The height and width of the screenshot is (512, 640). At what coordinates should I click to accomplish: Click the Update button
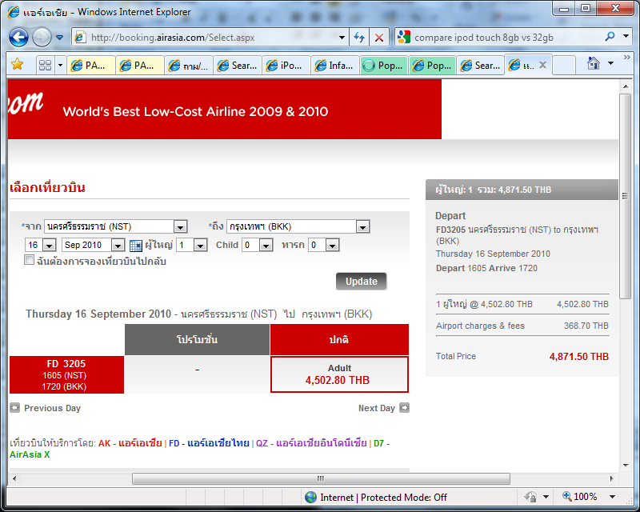pos(362,282)
